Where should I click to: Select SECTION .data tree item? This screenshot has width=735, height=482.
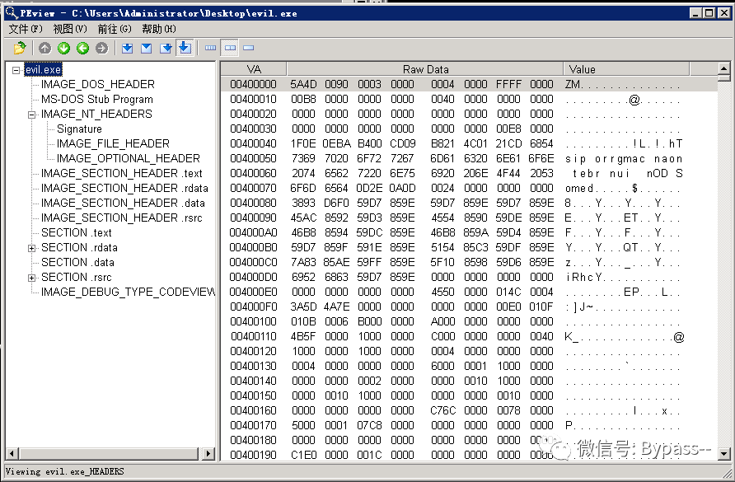(x=77, y=262)
